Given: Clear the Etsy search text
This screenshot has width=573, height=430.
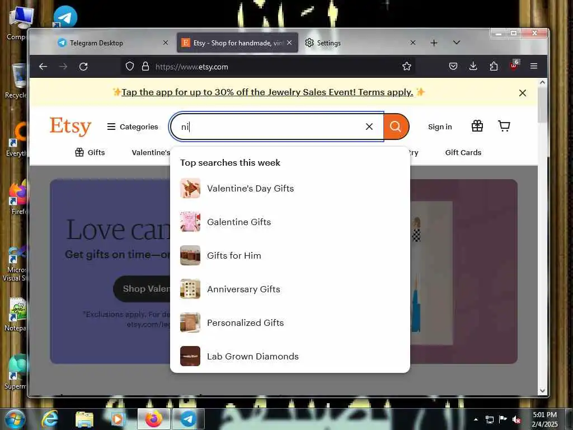Looking at the screenshot, I should coord(369,127).
